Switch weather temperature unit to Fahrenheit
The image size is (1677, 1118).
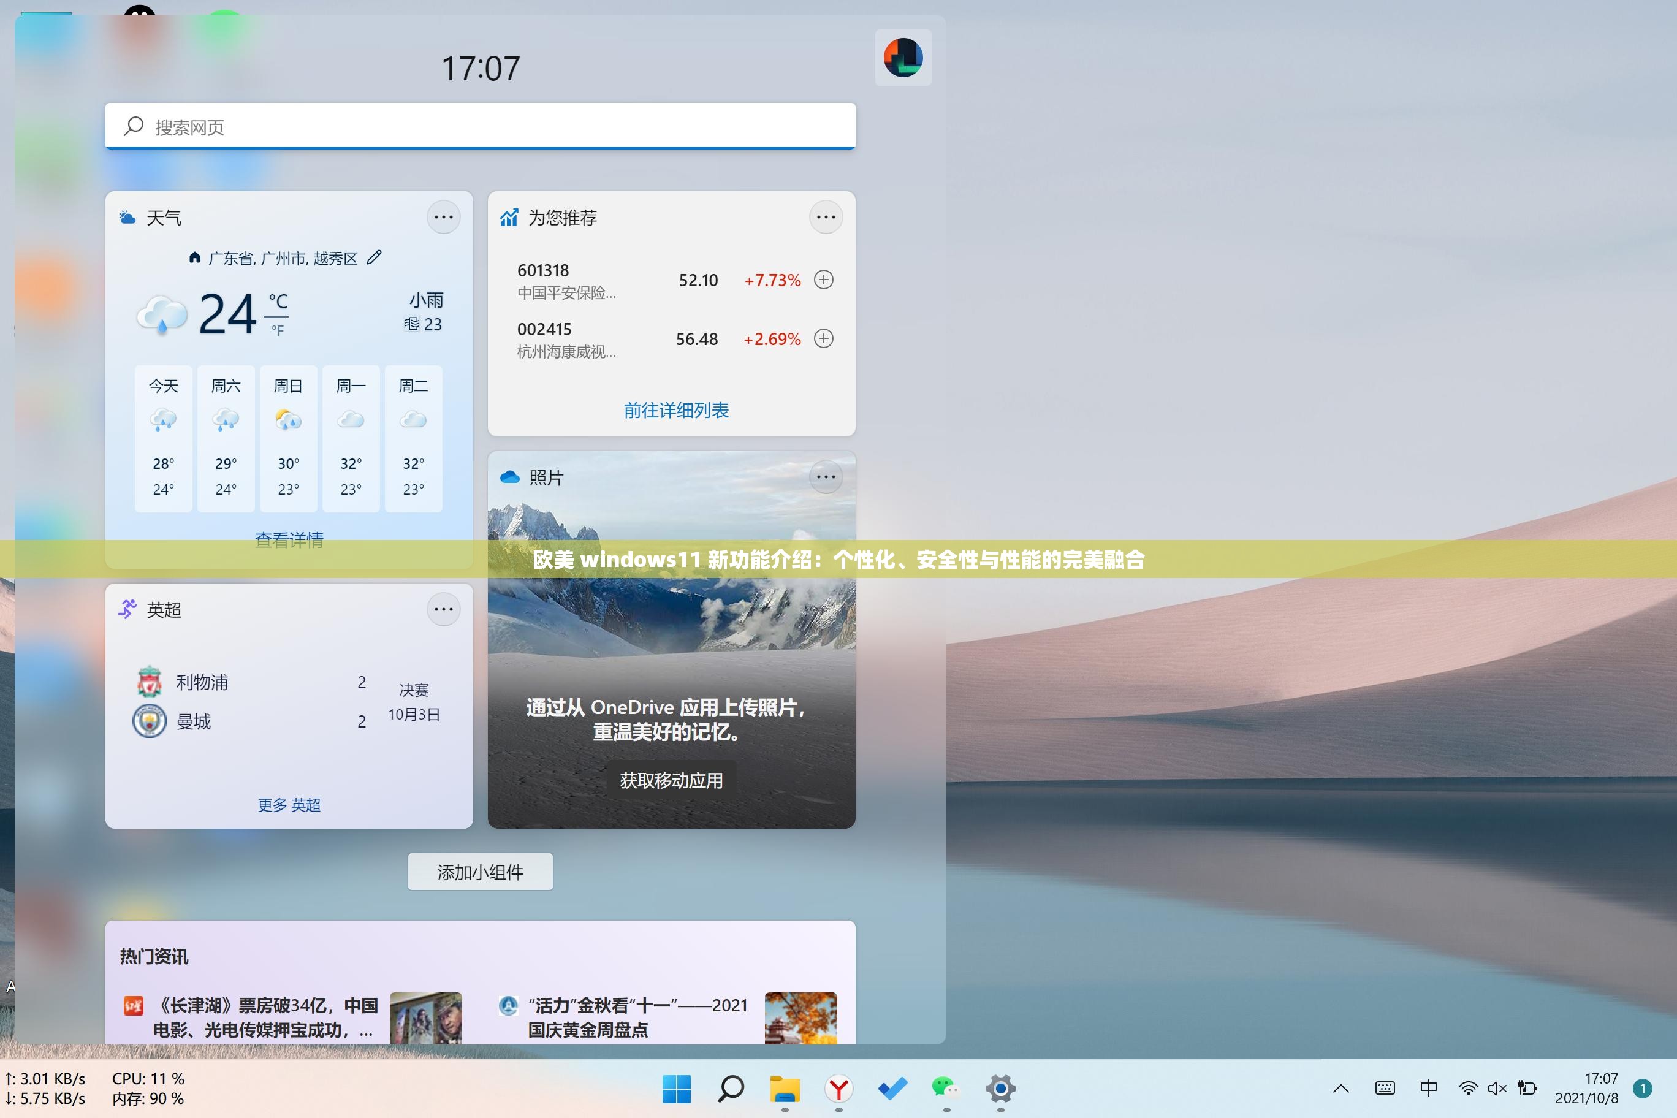[x=279, y=329]
